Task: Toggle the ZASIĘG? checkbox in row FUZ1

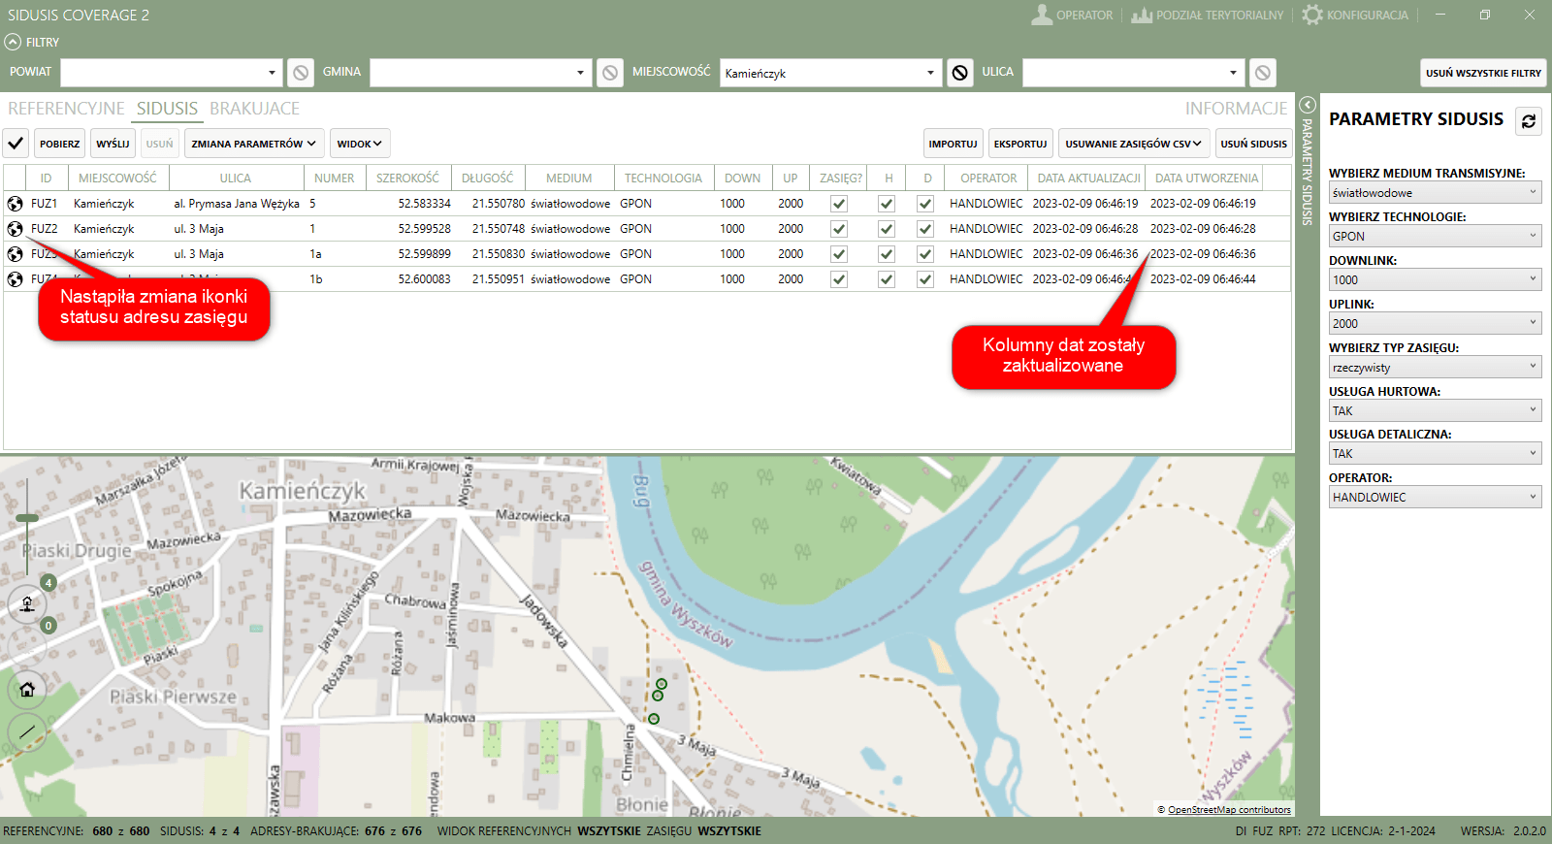Action: [839, 204]
